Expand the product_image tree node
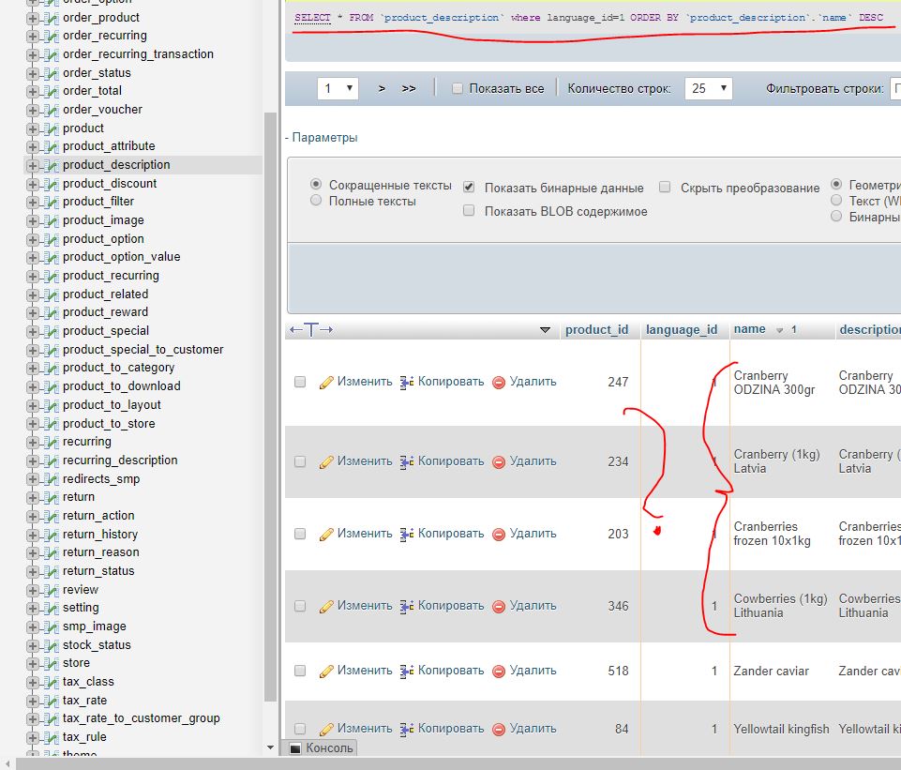Image resolution: width=901 pixels, height=770 pixels. point(34,220)
